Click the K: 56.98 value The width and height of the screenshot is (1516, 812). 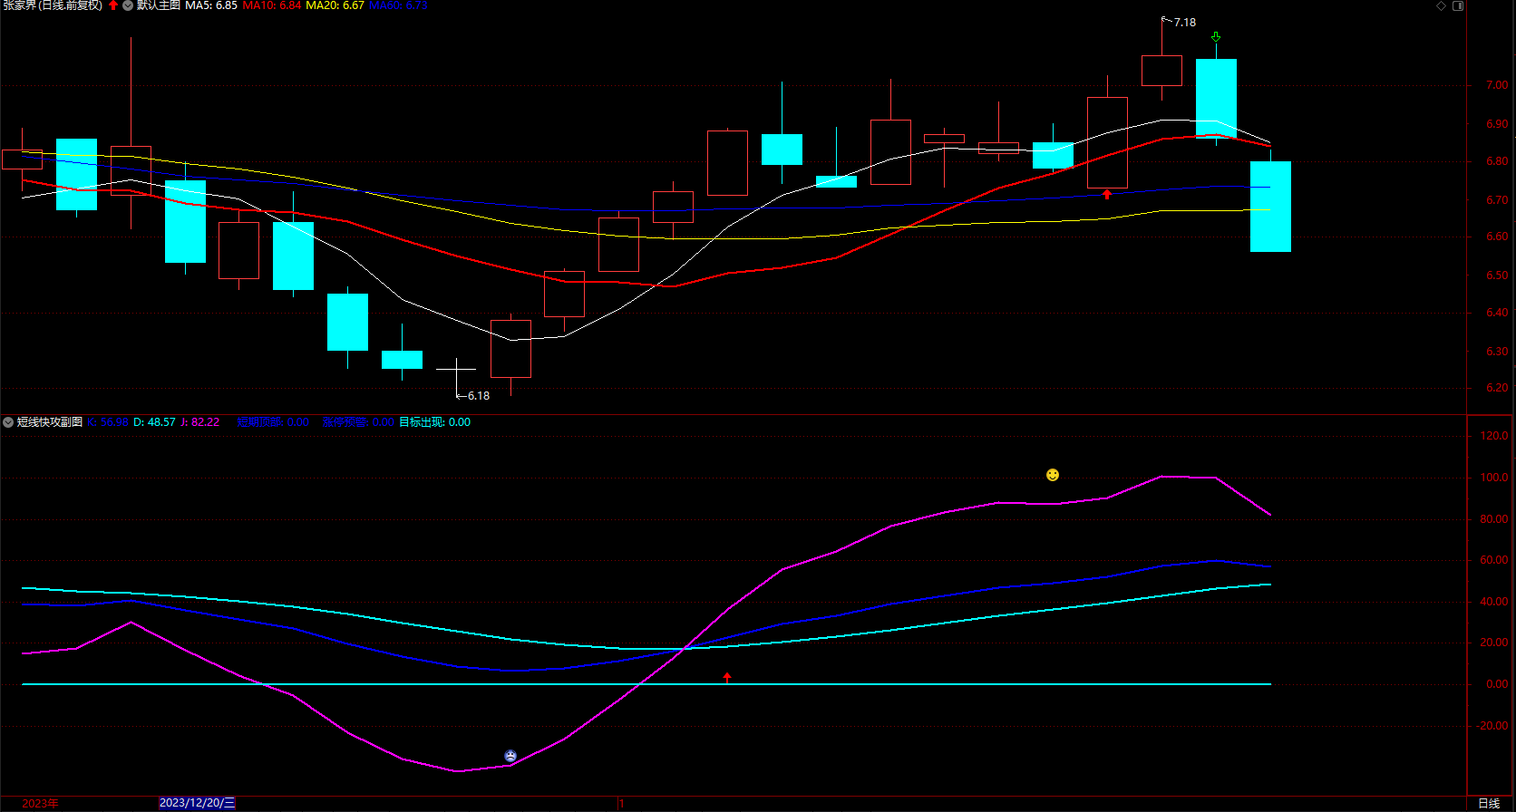109,422
